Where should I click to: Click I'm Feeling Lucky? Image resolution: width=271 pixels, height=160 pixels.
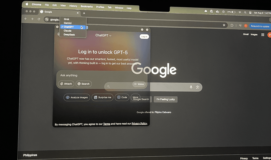pos(166,99)
